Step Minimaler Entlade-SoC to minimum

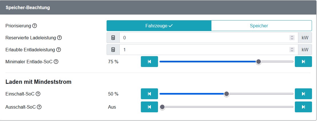(x=149, y=62)
